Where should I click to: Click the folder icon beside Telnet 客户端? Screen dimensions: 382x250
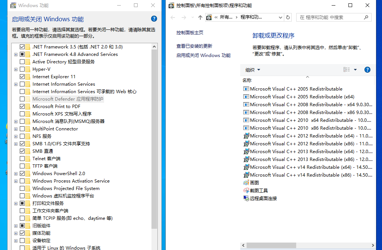28,158
